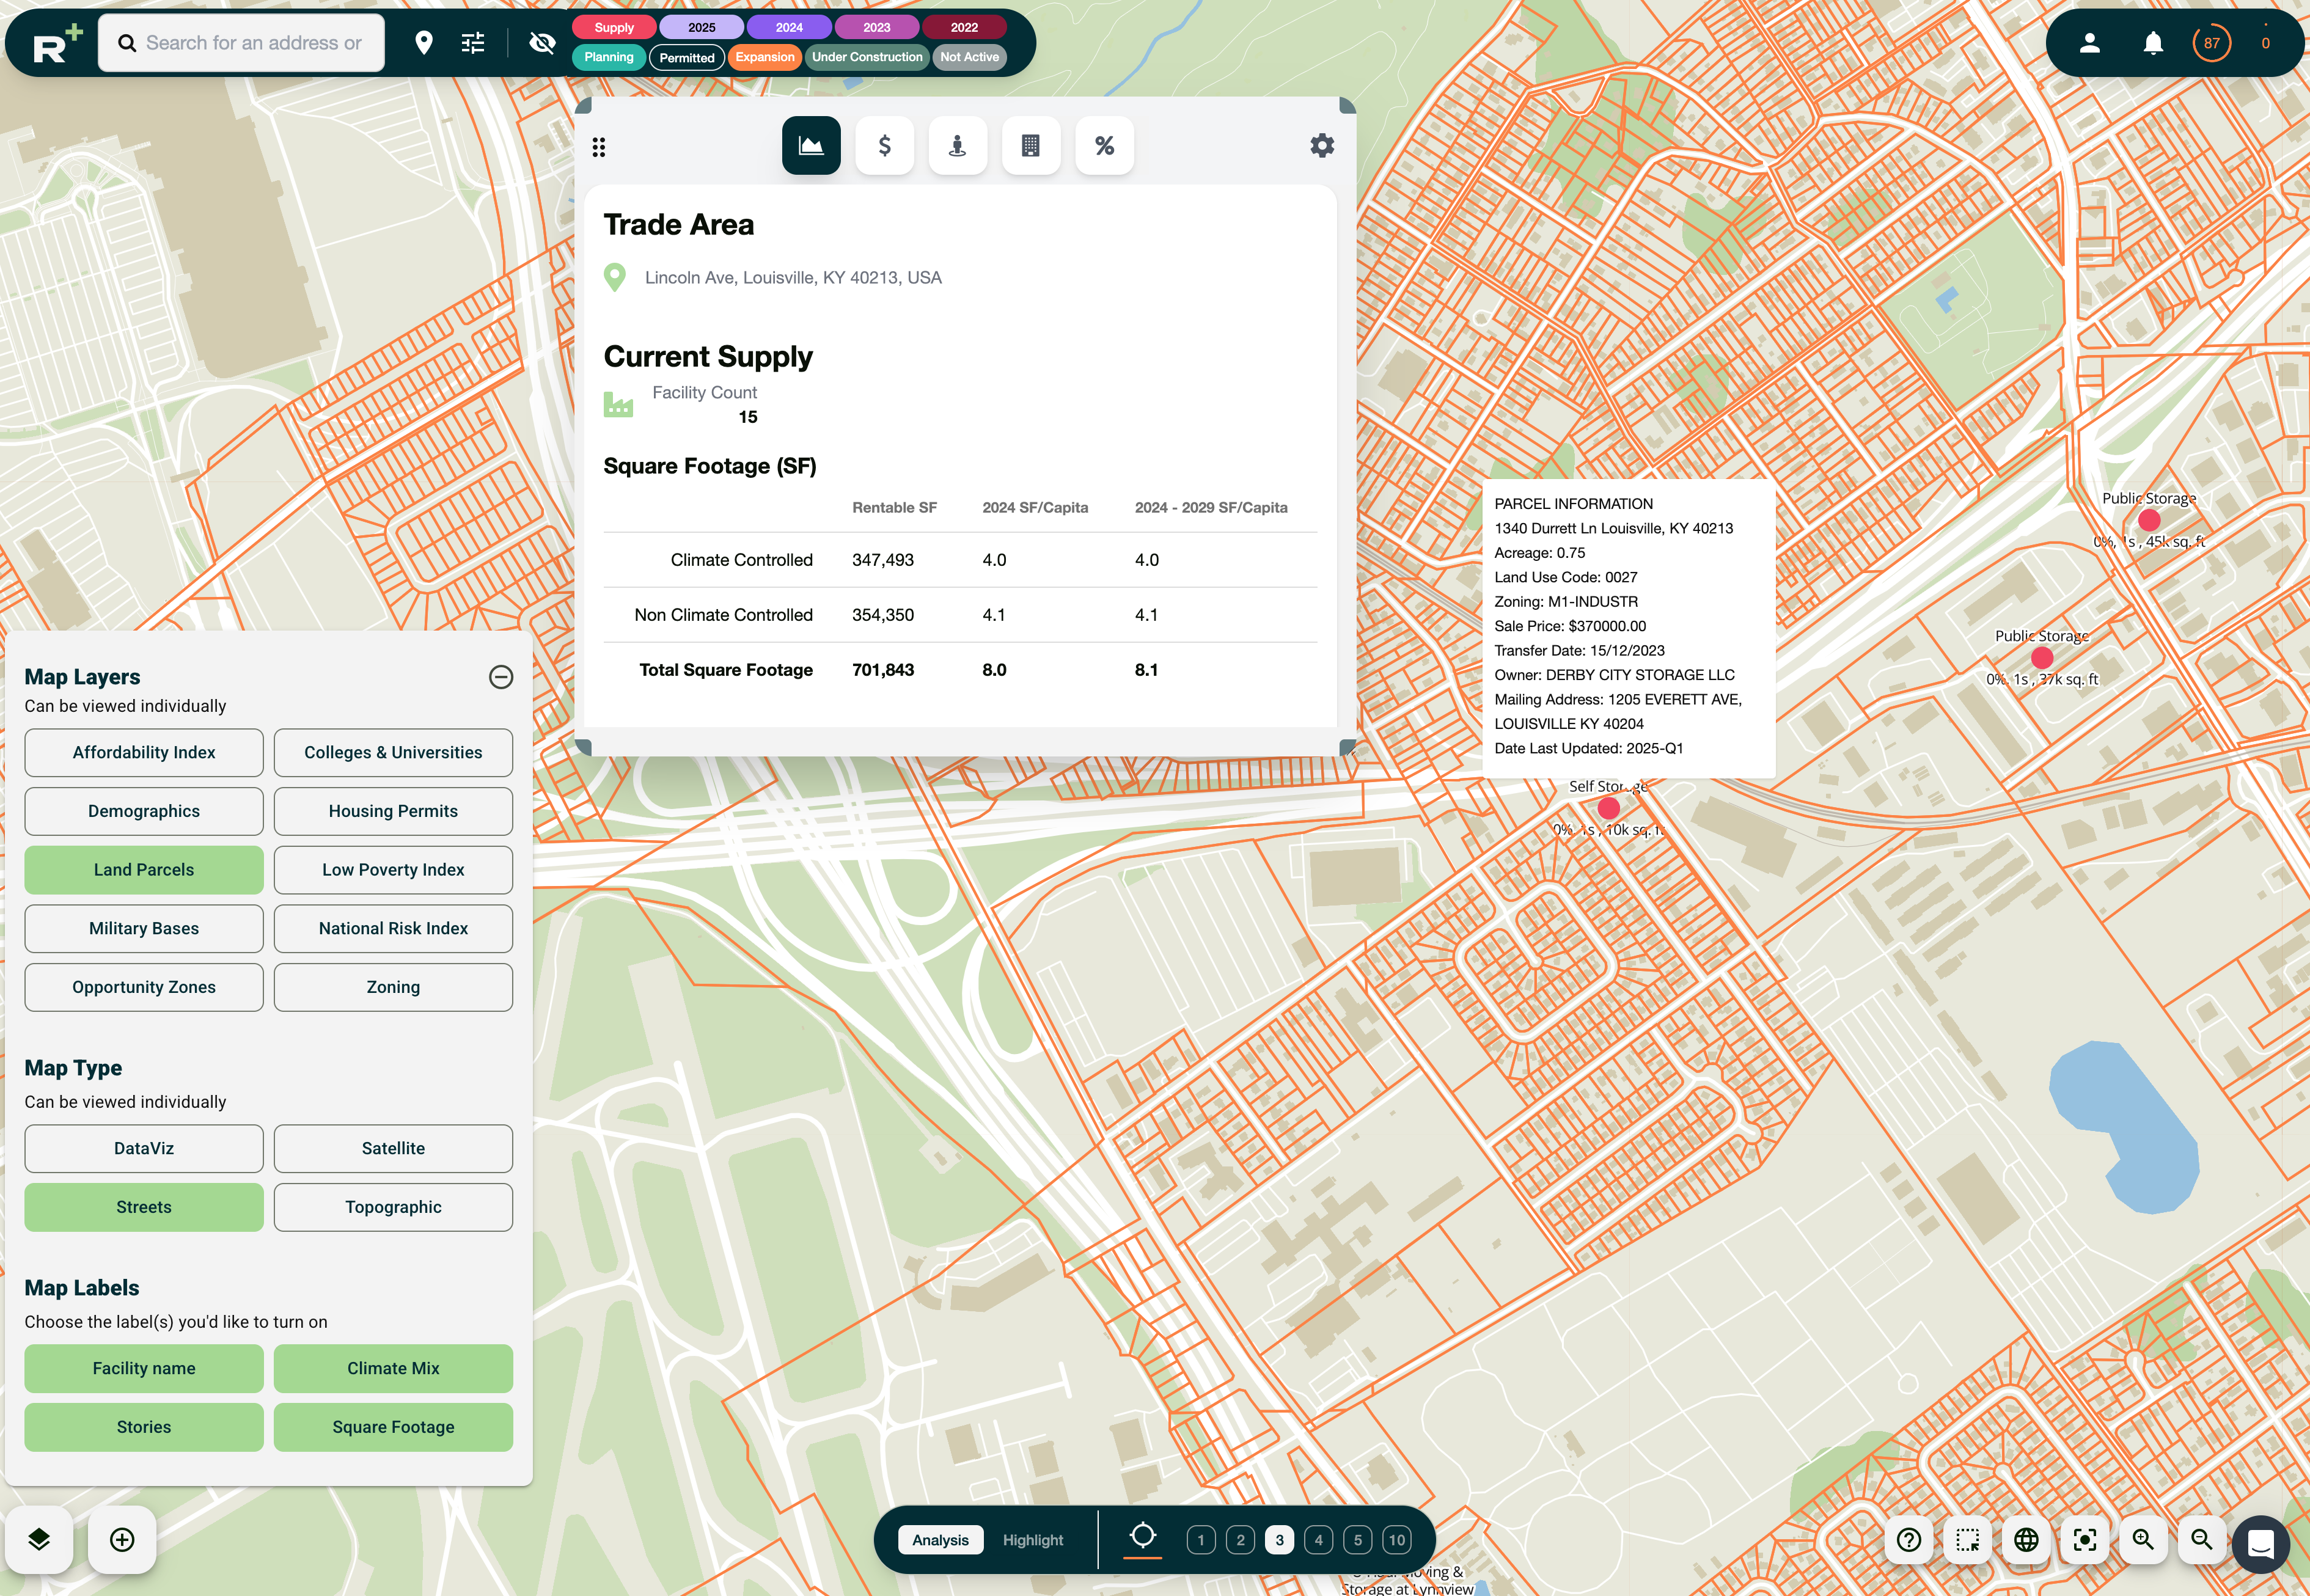Click the filters adjustment icon in the top toolbar
The height and width of the screenshot is (1596, 2310).
[x=472, y=42]
